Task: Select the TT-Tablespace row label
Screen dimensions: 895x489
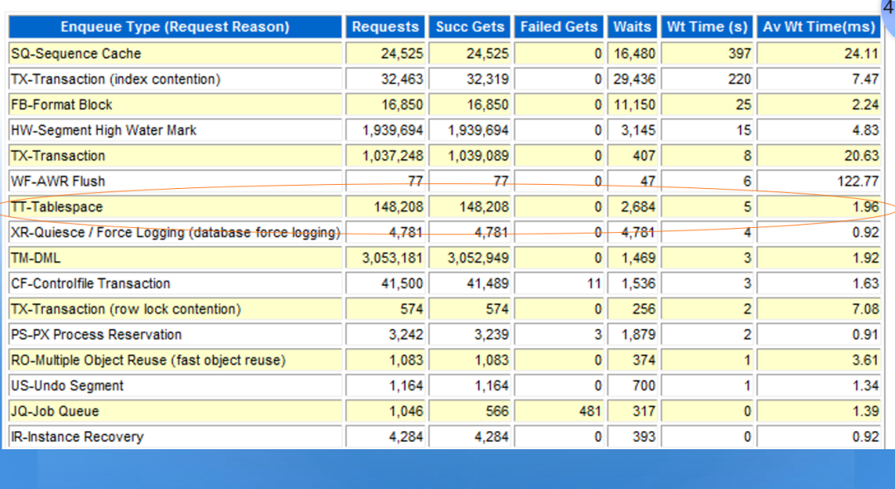Action: point(57,207)
